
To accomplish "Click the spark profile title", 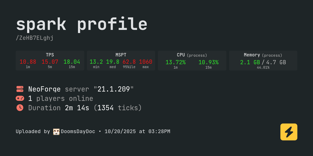I will pos(82,24).
